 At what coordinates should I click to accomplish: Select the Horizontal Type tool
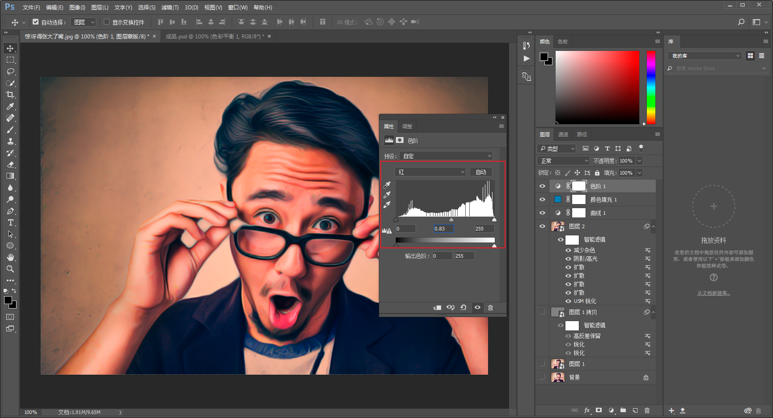[10, 222]
